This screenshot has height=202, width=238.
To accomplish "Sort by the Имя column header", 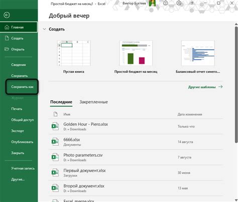I will click(67, 114).
